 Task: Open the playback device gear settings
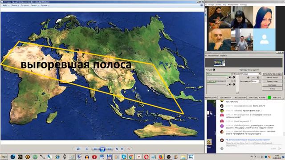click(234, 84)
